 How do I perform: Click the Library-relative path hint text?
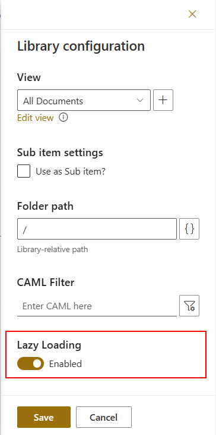(x=52, y=250)
